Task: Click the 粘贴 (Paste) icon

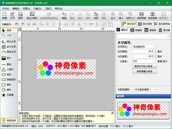Action: point(96,15)
